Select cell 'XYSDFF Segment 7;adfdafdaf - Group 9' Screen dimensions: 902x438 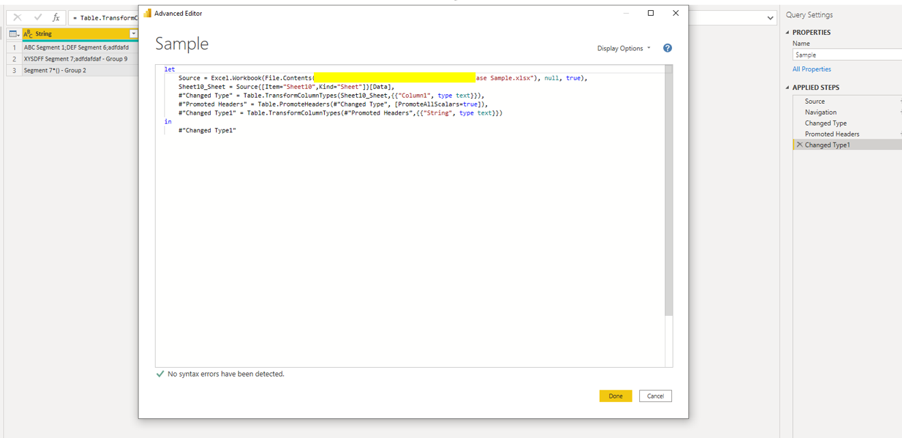(80, 59)
